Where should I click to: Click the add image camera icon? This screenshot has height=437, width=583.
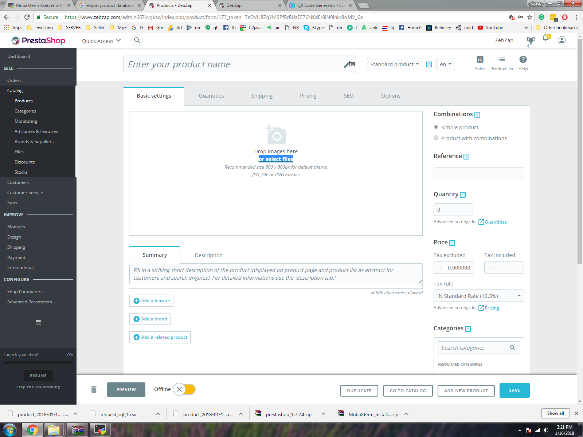[x=275, y=134]
